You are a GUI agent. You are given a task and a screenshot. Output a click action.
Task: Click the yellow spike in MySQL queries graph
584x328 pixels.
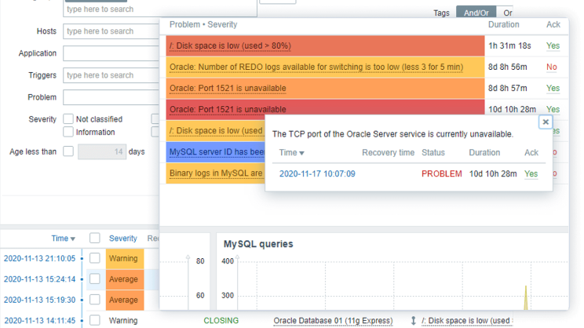(x=526, y=298)
